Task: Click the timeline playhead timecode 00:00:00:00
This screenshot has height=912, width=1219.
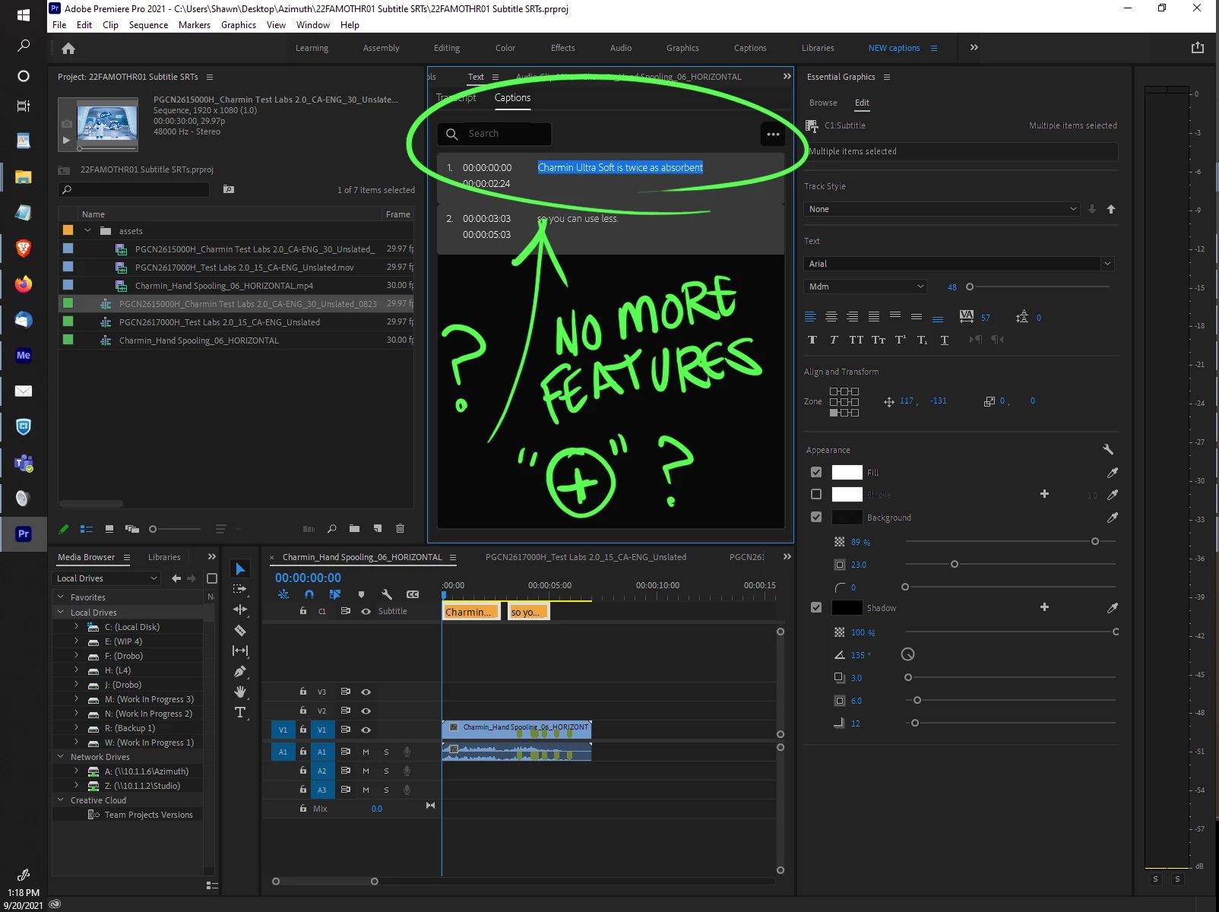Action: 308,578
